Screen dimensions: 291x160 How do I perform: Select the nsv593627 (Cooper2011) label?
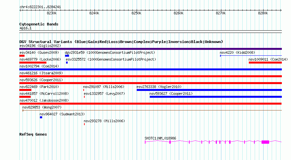click(171, 94)
